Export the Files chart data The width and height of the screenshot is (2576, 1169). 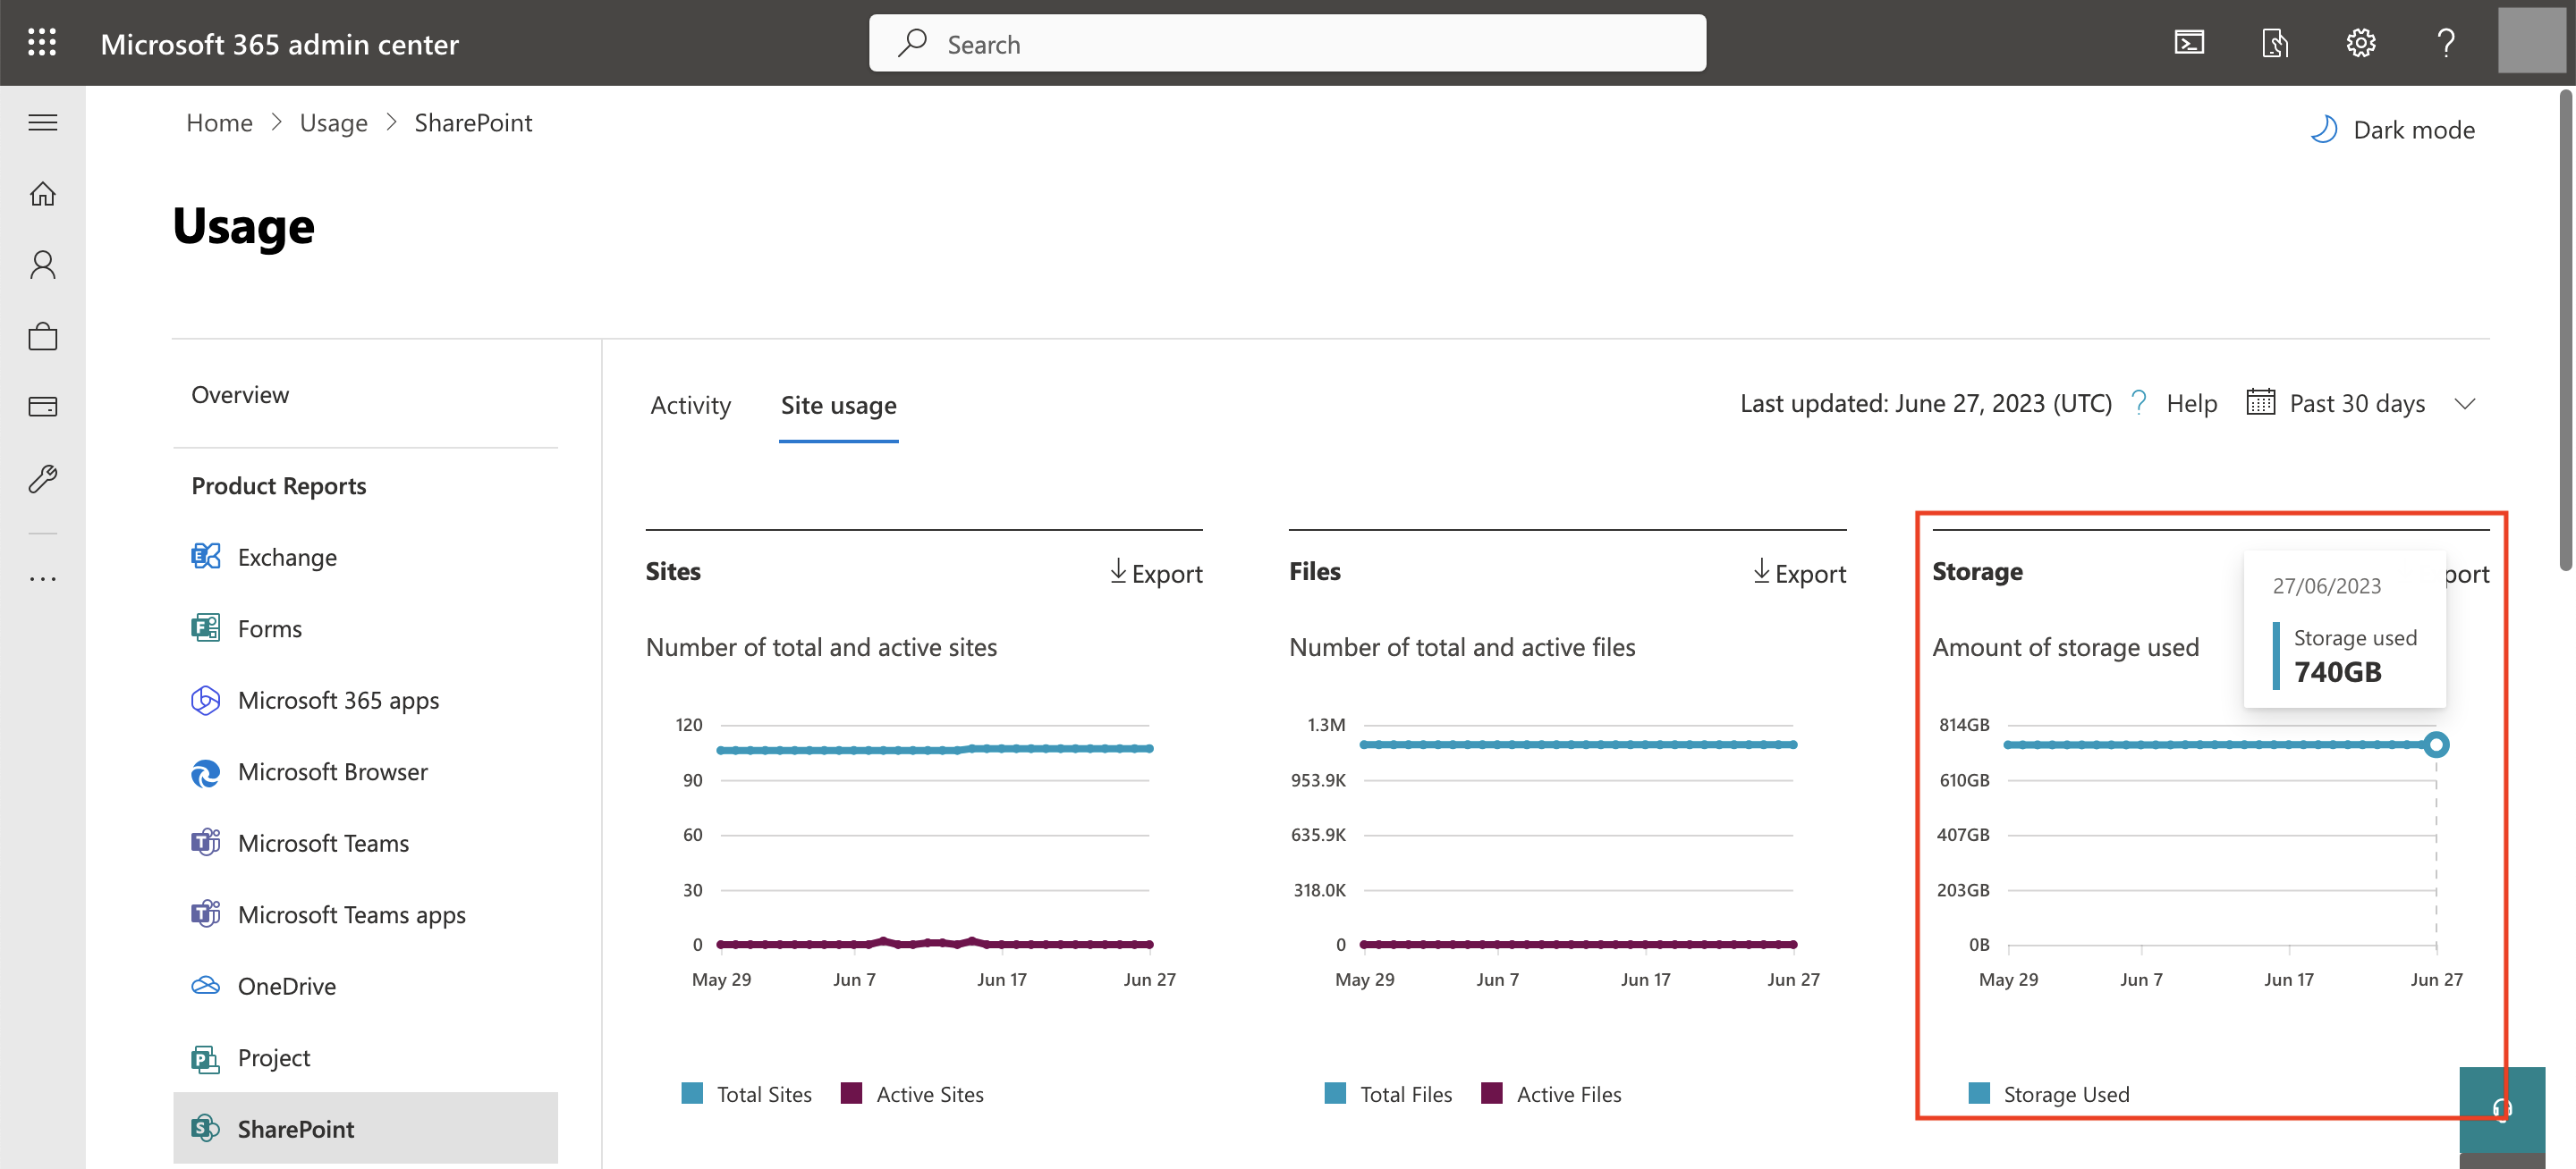(1799, 573)
